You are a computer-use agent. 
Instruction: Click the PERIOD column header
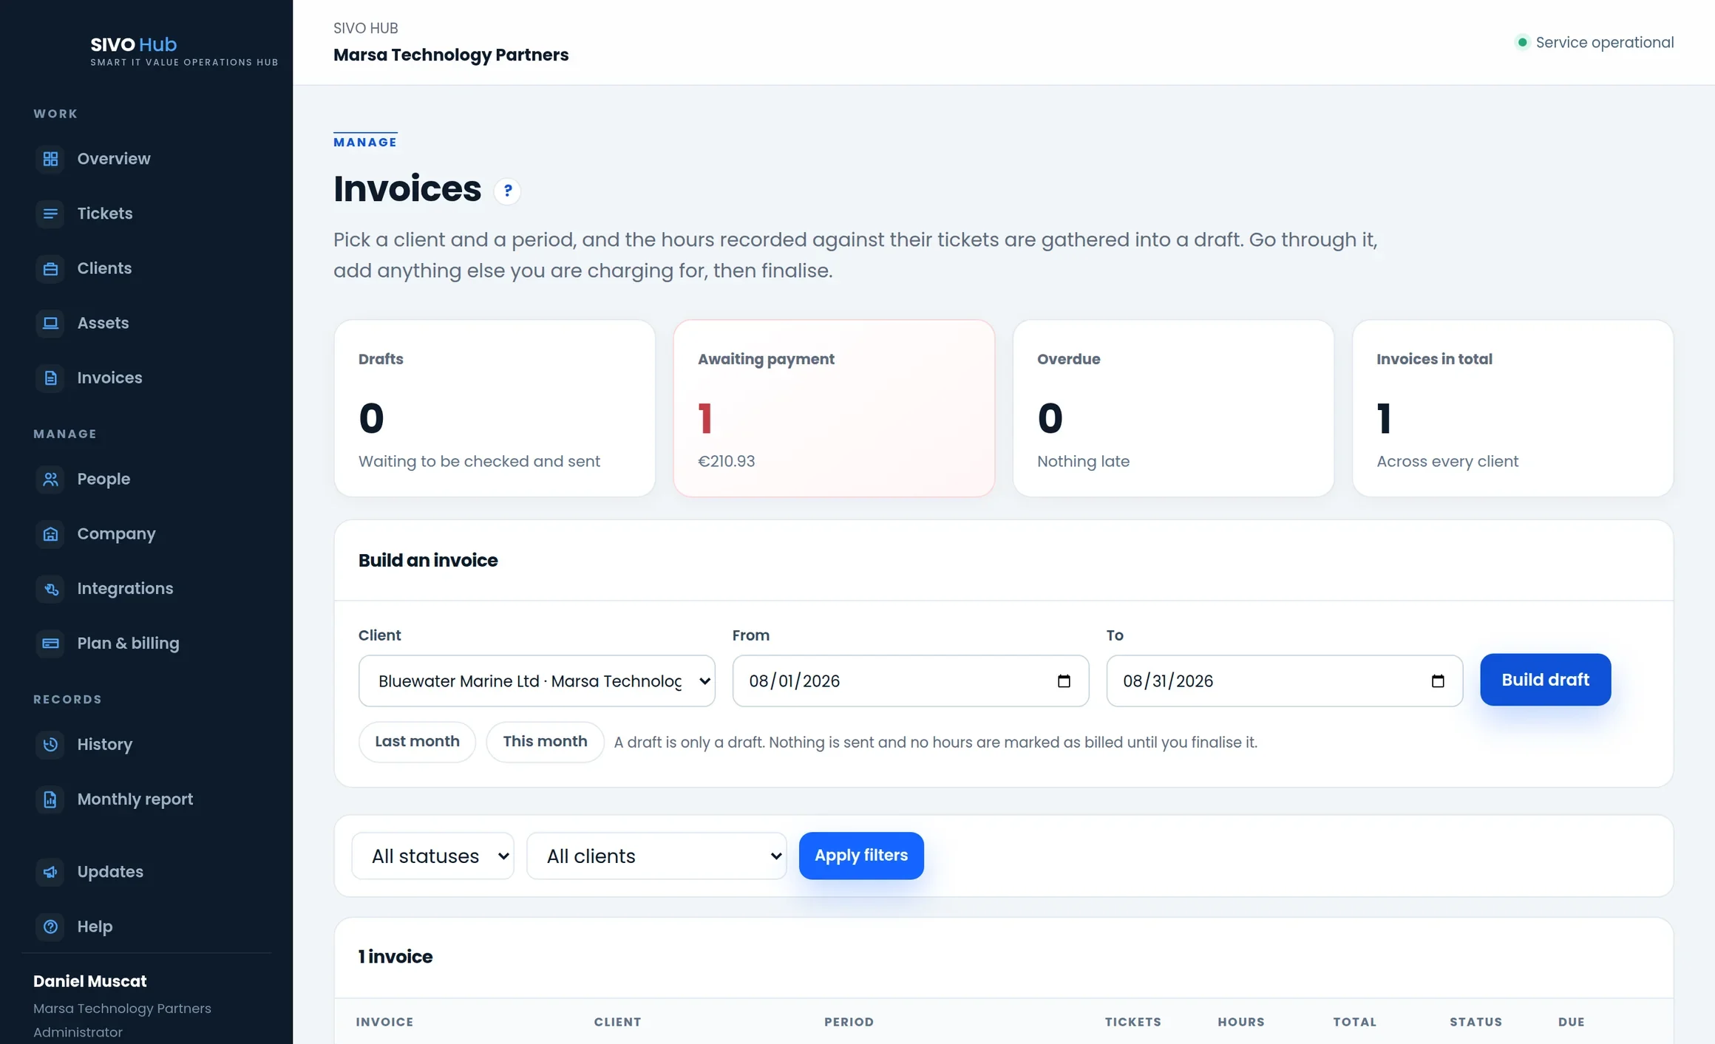[849, 1022]
